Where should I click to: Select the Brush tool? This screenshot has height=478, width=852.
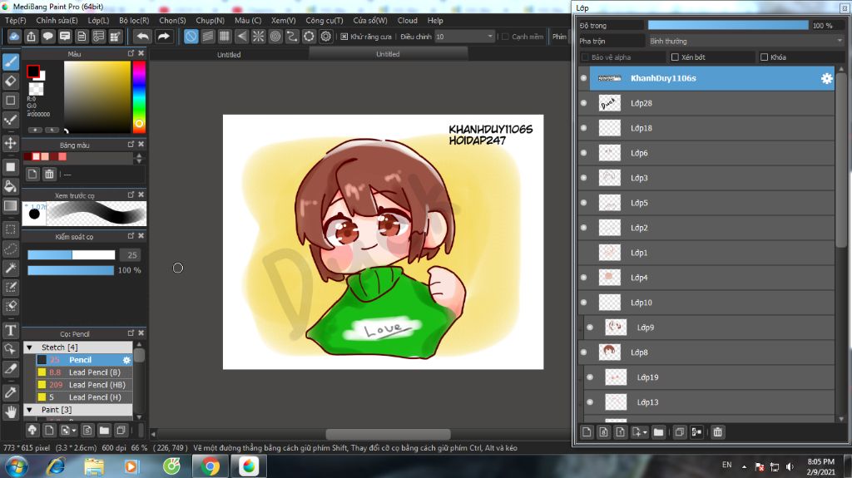(10, 62)
